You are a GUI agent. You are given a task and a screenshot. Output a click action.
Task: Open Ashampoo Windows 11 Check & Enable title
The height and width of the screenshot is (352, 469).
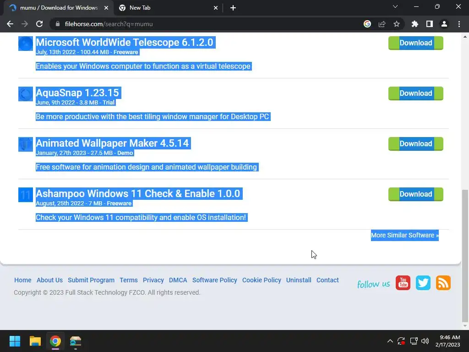138,194
